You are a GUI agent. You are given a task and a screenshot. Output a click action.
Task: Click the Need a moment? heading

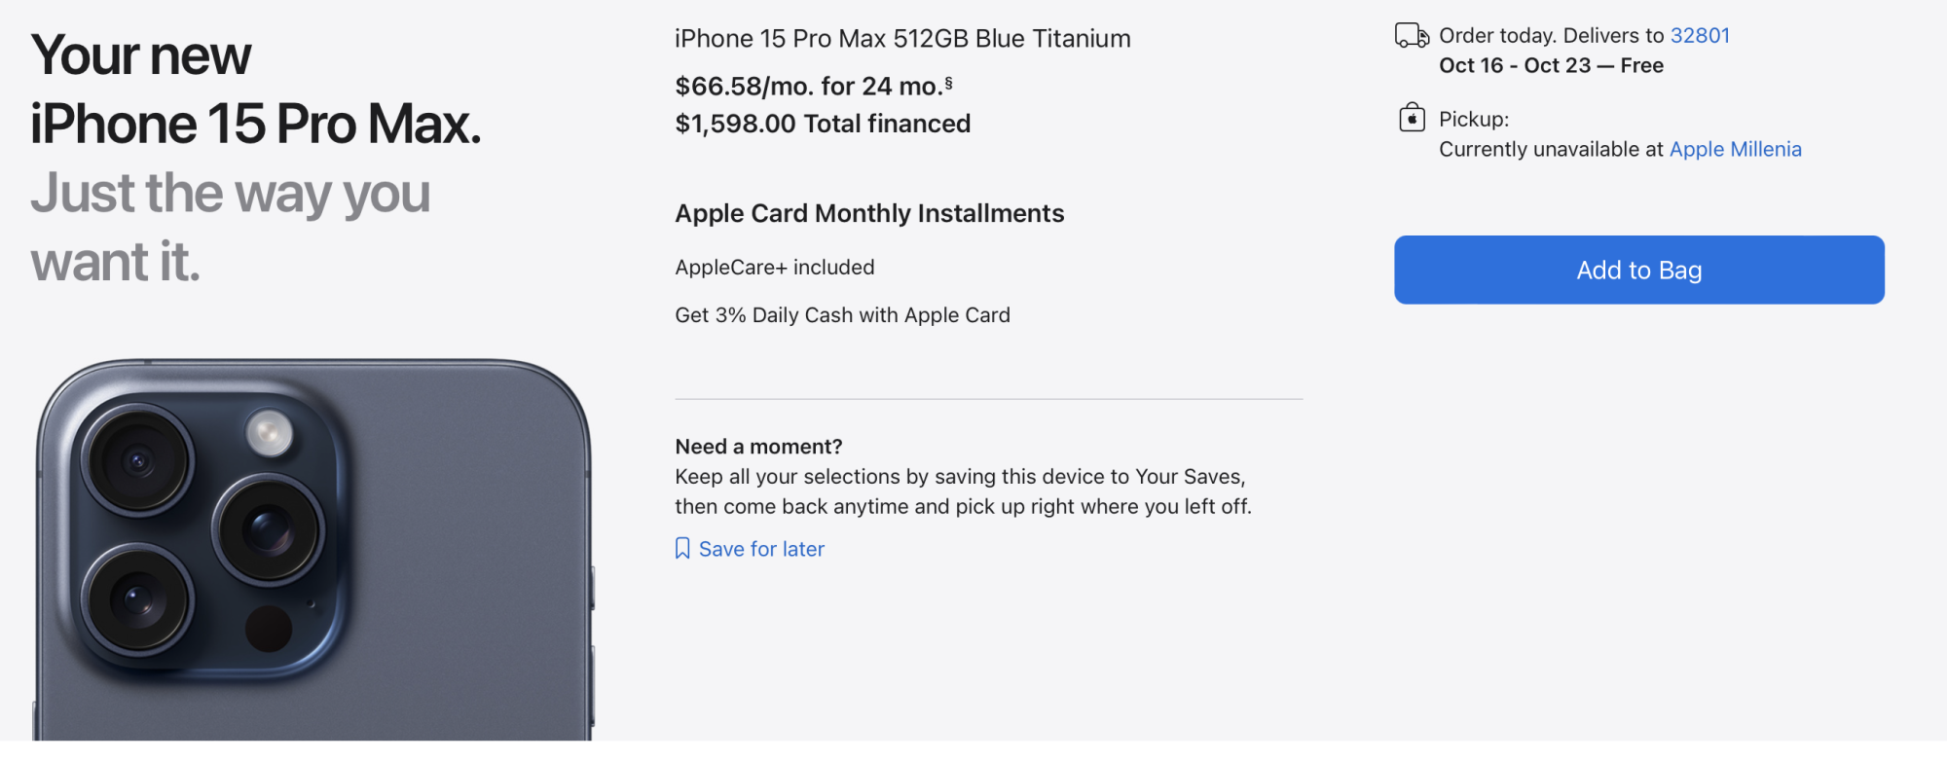point(758,447)
